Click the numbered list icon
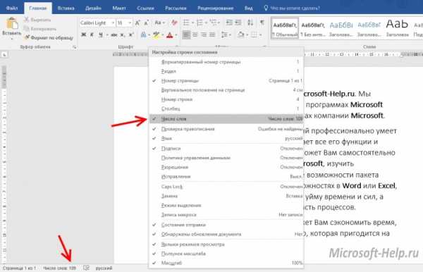Viewport: 423px width, 272px height. 200,23
